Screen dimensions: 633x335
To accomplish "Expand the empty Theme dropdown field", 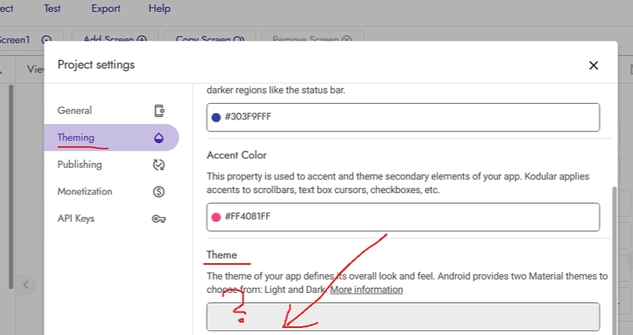I will point(403,317).
